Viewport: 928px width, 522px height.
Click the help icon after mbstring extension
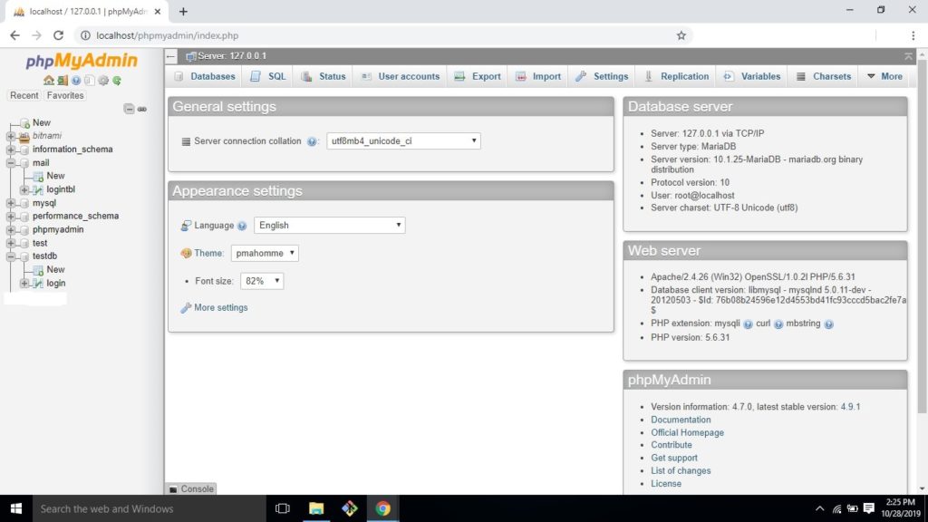point(828,324)
